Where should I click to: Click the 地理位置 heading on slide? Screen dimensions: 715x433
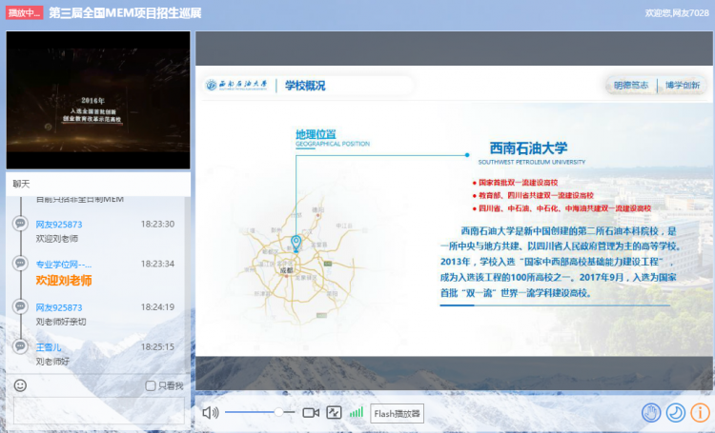click(x=316, y=134)
